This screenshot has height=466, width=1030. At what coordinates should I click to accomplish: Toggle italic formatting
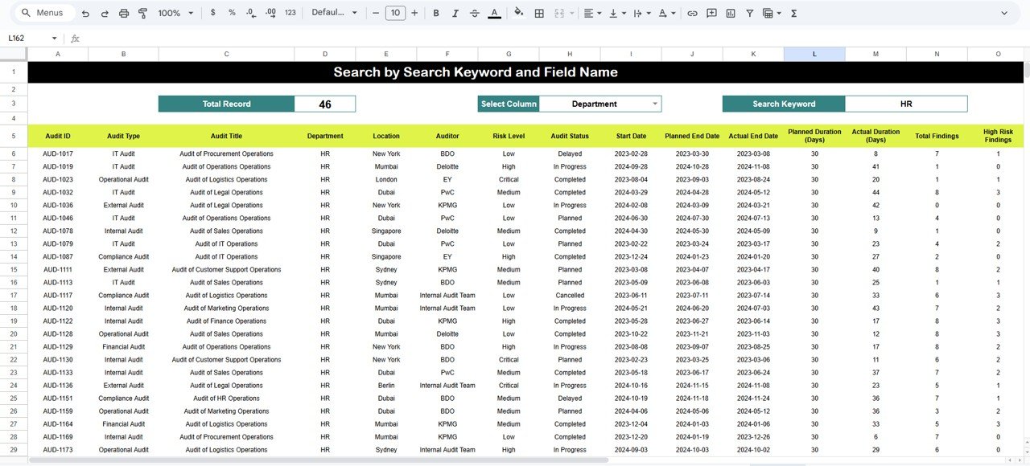pos(455,13)
